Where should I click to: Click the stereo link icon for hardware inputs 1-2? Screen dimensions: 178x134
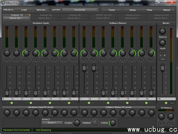coord(12,103)
